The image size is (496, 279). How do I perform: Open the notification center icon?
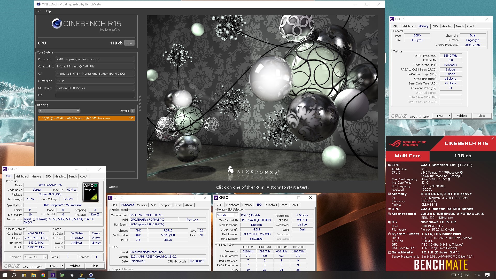click(x=487, y=275)
